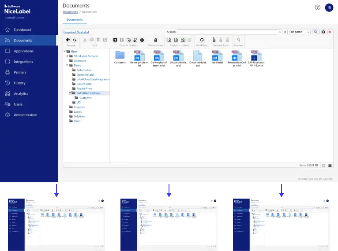Open search settings gear icon

pyautogui.click(x=323, y=32)
